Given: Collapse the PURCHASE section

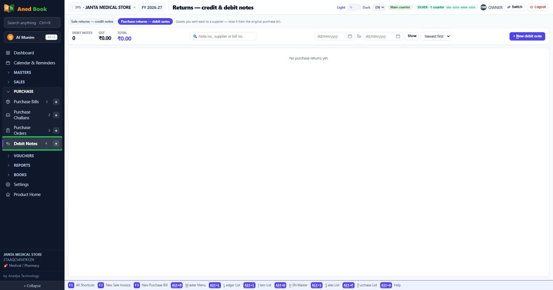Looking at the screenshot, I should 32,91.
